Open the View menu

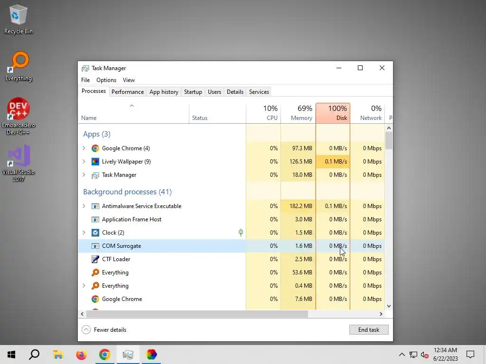pyautogui.click(x=129, y=80)
